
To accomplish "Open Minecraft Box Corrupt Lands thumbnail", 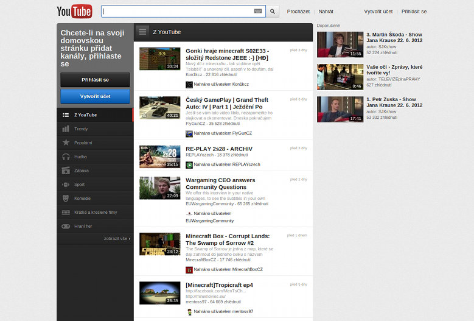I will [x=160, y=244].
